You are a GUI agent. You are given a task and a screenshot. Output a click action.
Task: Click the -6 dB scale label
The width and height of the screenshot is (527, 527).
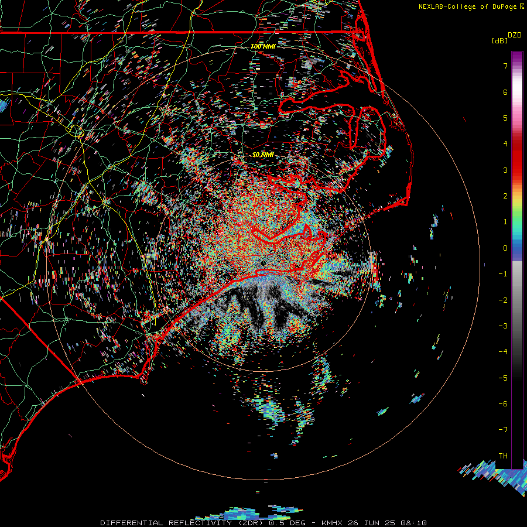coord(503,404)
